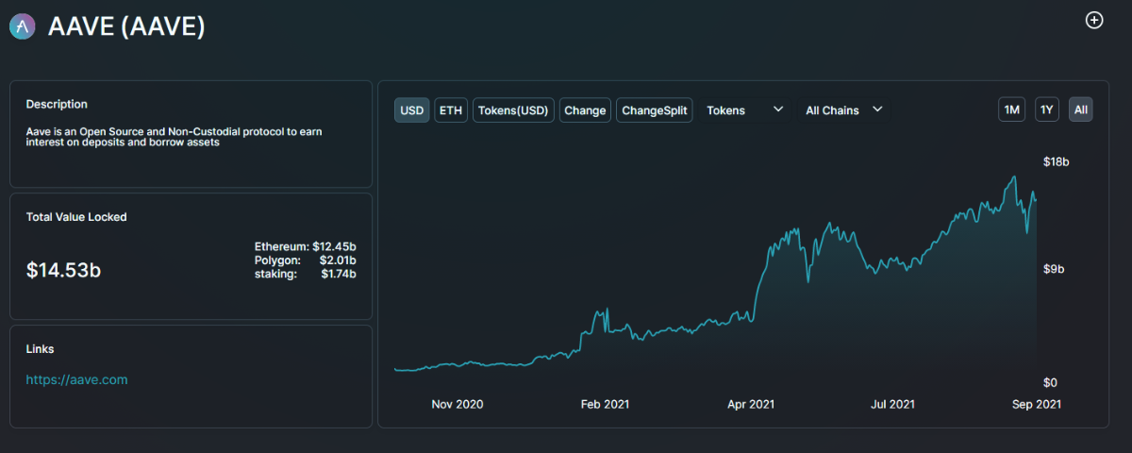
Task: Set the time range to 1M
Action: click(x=1012, y=110)
